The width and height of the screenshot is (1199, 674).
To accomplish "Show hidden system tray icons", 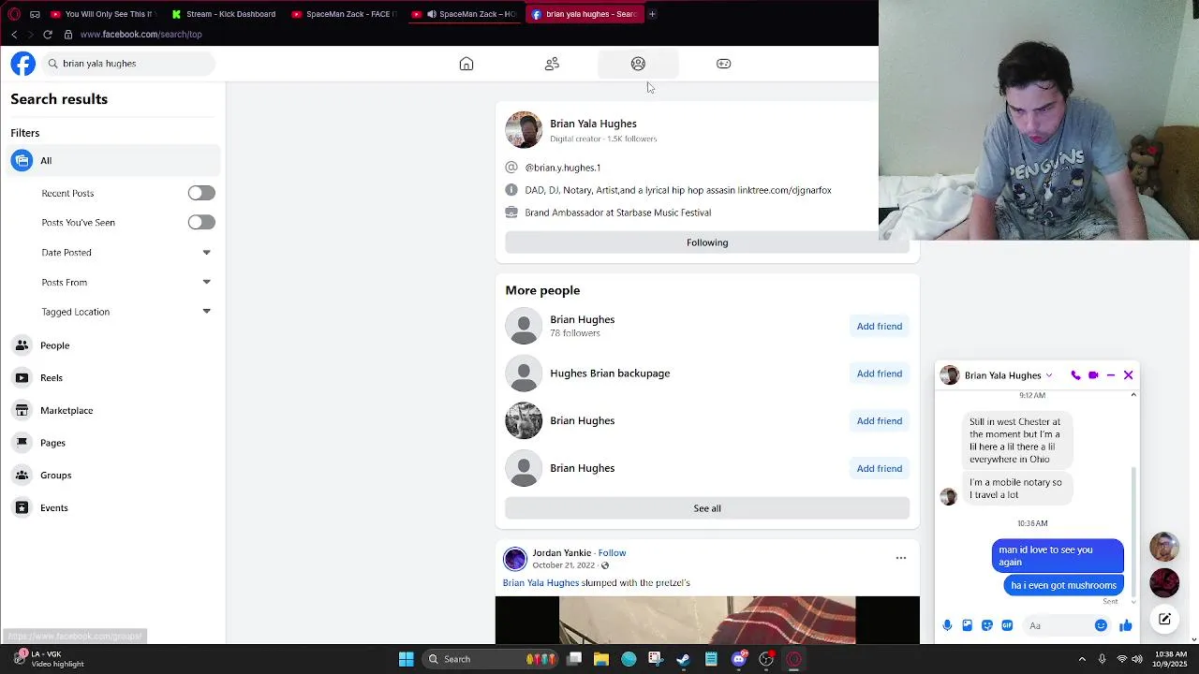I will (1082, 659).
